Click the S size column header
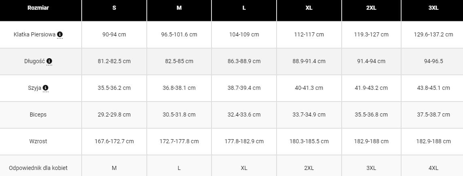Image resolution: width=463 pixels, height=176 pixels. click(x=114, y=8)
